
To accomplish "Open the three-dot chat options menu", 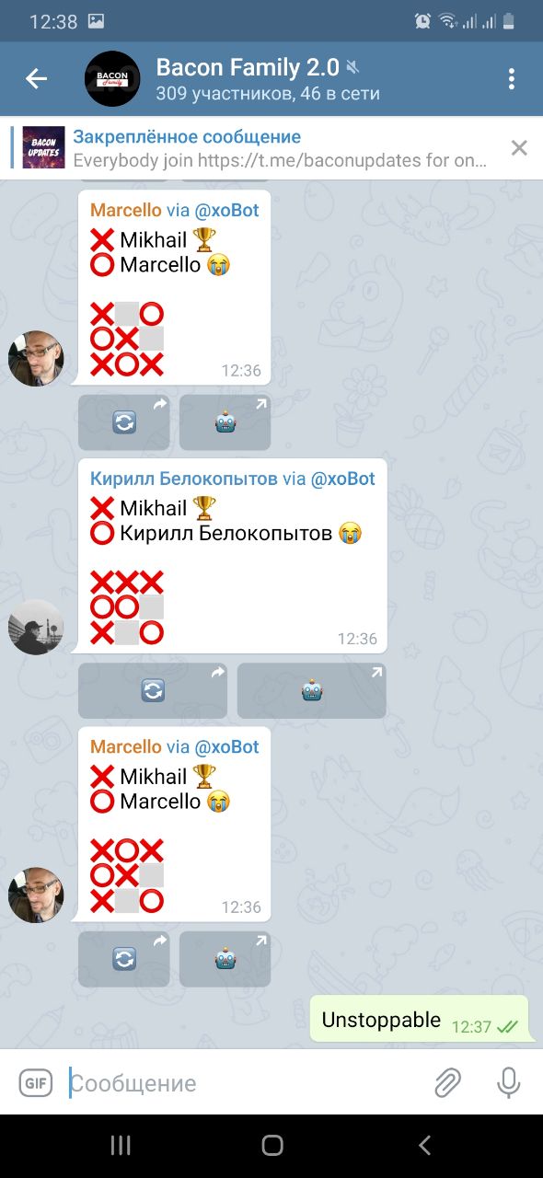I will (x=512, y=79).
